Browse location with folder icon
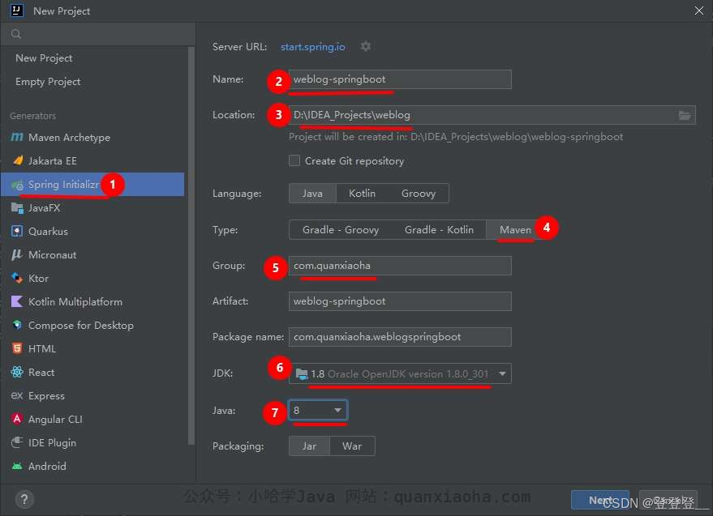 (x=685, y=115)
